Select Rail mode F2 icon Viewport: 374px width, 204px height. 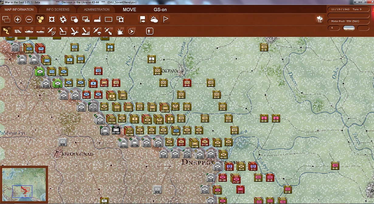tap(18, 31)
